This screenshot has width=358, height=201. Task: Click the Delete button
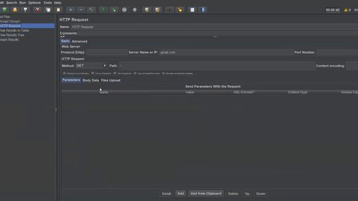point(233,194)
